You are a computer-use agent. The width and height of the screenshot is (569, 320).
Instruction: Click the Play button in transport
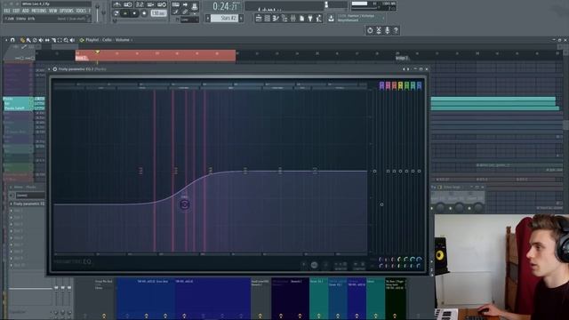[125, 13]
